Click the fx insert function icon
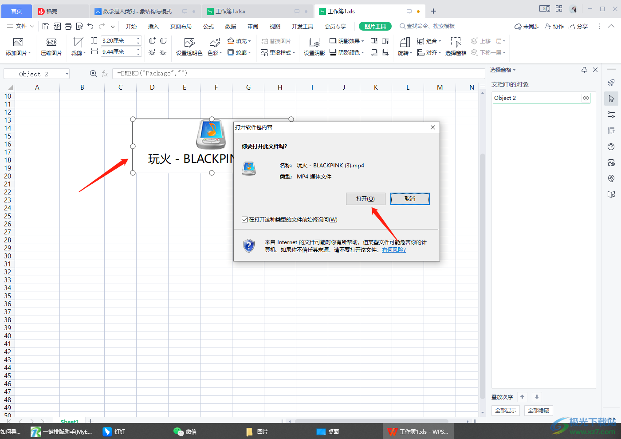The height and width of the screenshot is (439, 621). pyautogui.click(x=105, y=74)
